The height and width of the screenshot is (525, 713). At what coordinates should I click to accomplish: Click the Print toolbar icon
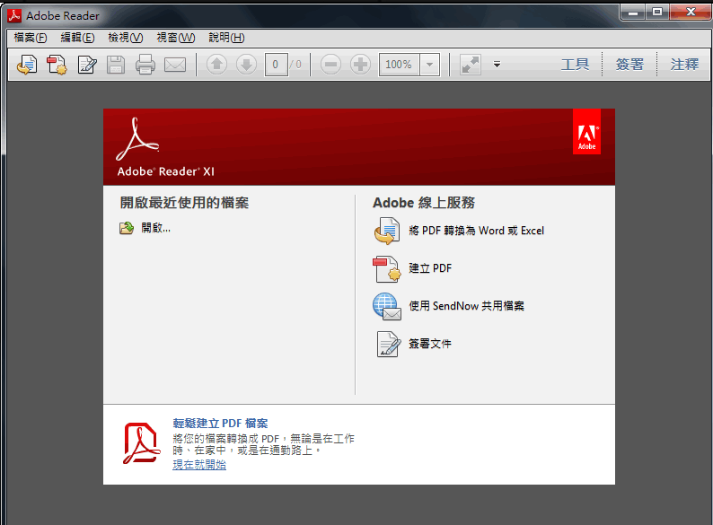(x=145, y=65)
